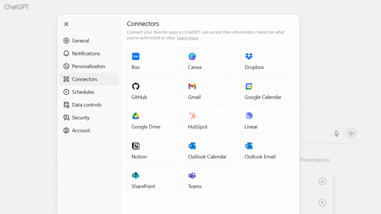This screenshot has width=381, height=214.
Task: Open the Box connector icon
Action: coord(135,56)
